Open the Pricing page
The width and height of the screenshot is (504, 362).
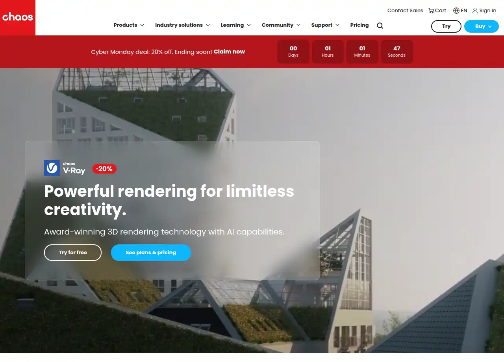click(359, 25)
